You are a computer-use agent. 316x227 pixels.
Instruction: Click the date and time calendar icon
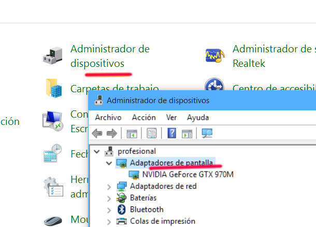(53, 153)
